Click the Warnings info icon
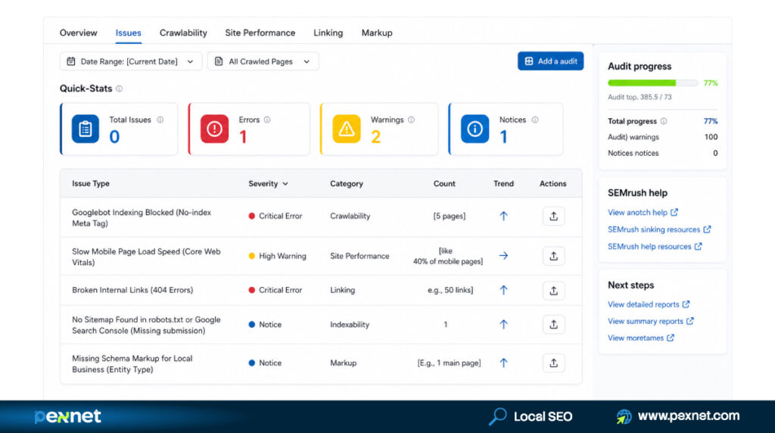 coord(411,120)
